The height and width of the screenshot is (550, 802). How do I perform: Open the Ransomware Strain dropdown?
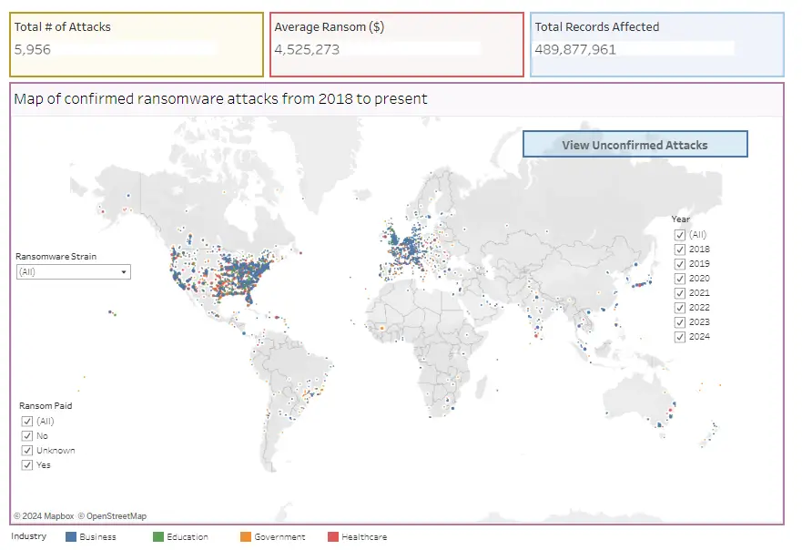(124, 271)
